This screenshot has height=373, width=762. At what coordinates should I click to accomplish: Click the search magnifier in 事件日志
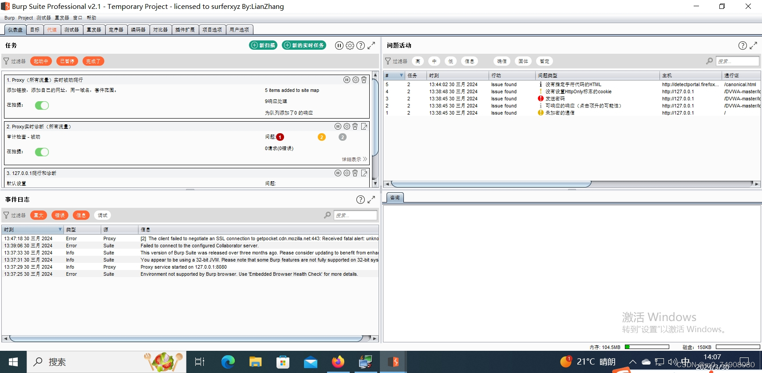327,215
